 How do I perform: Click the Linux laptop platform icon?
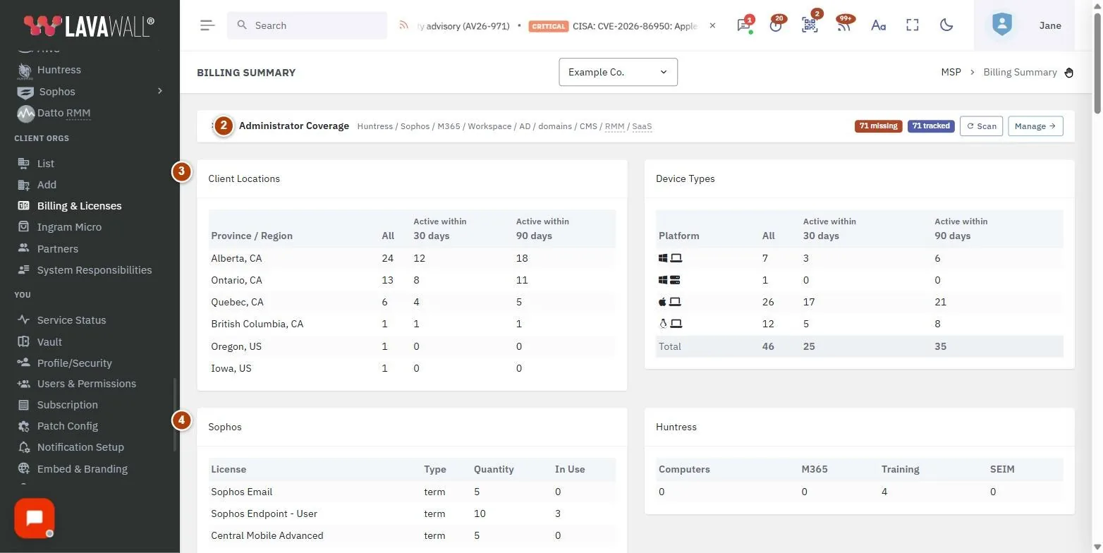pyautogui.click(x=670, y=324)
